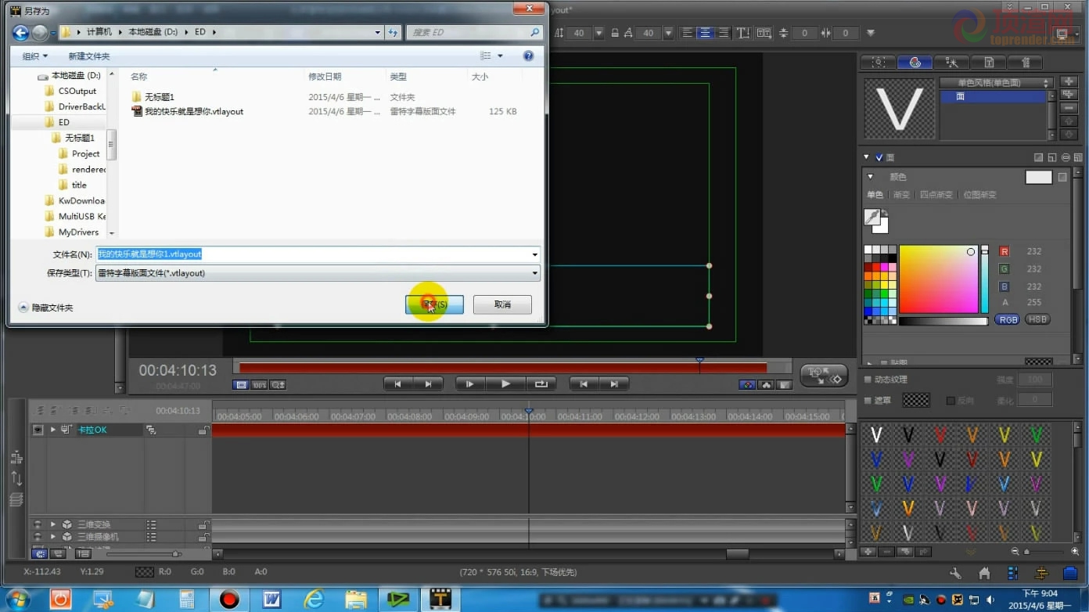Click the safe-frame display icon below the timecode
The width and height of the screenshot is (1089, 612).
(x=241, y=385)
